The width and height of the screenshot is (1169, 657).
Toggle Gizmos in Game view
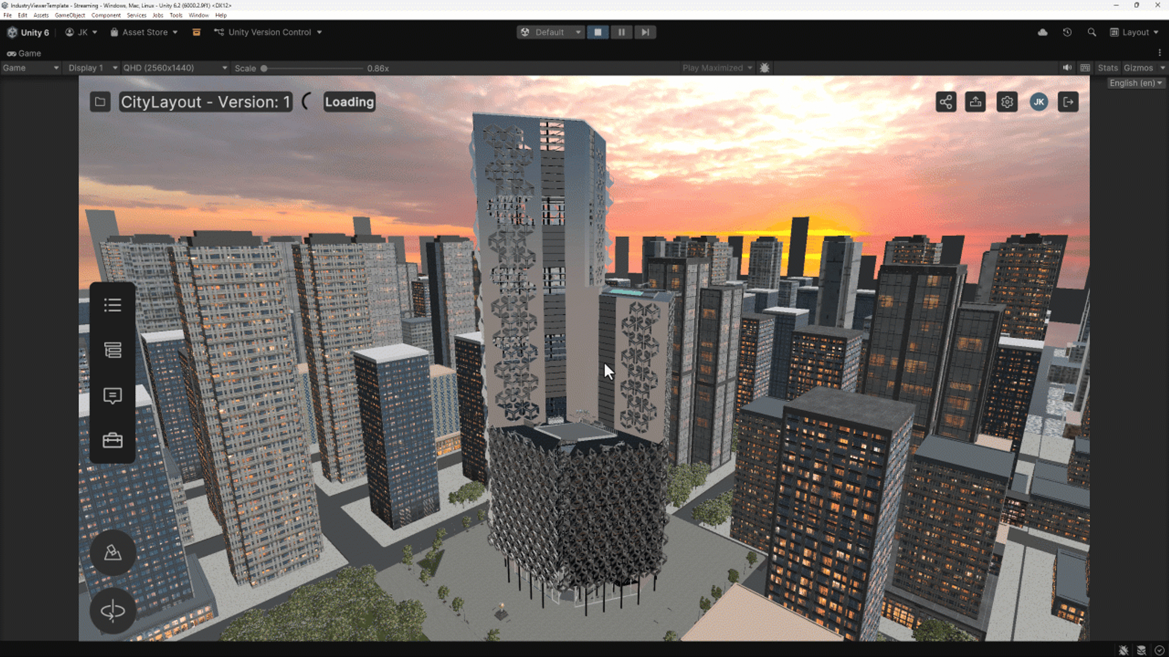tap(1138, 68)
